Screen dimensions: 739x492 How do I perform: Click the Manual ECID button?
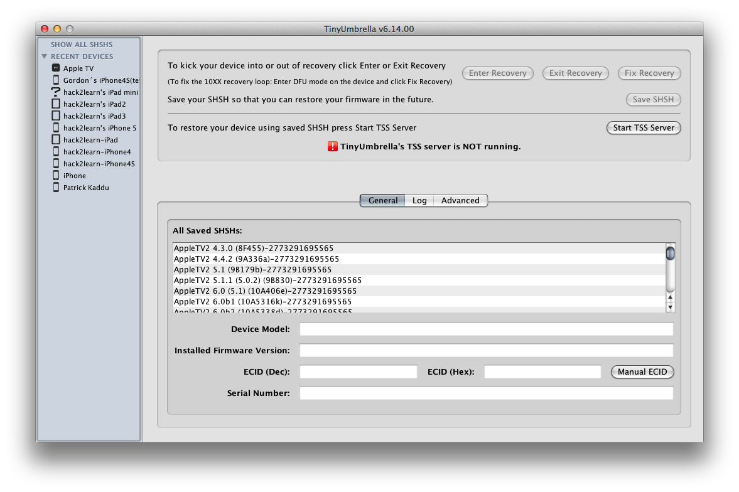(642, 372)
